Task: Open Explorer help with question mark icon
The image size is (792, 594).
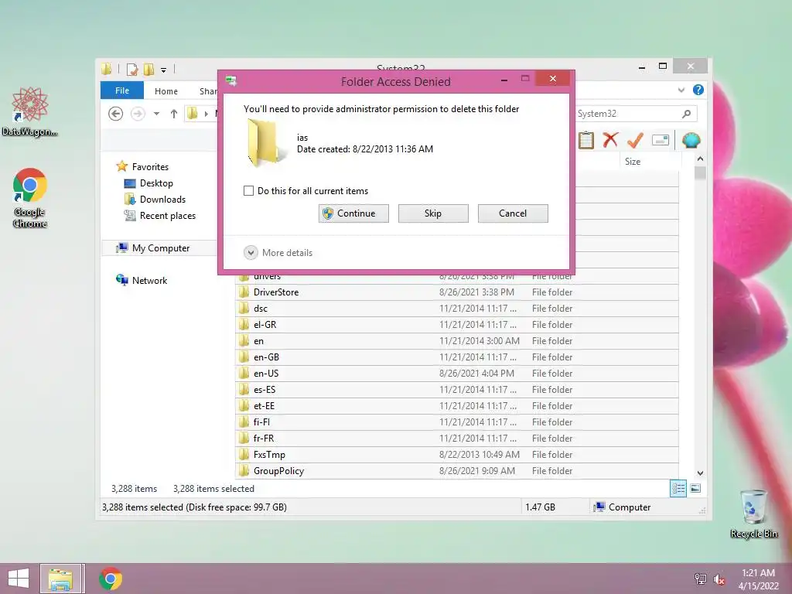Action: click(698, 90)
